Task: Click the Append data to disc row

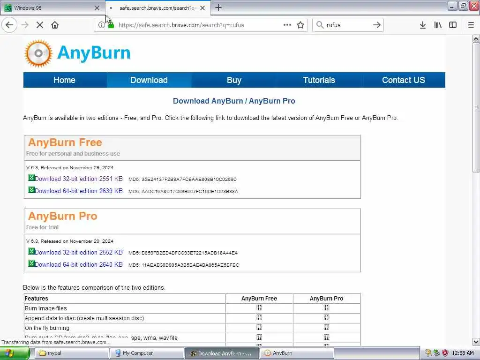Action: (192, 318)
